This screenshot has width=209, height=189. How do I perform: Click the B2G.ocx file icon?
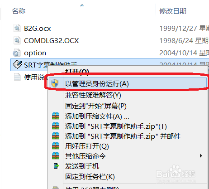click(17, 28)
